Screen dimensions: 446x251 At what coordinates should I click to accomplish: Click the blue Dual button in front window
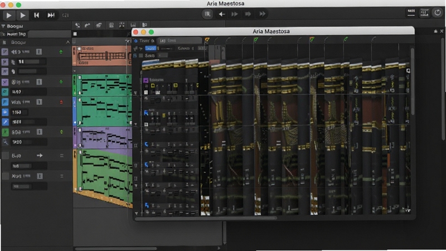pos(151,49)
